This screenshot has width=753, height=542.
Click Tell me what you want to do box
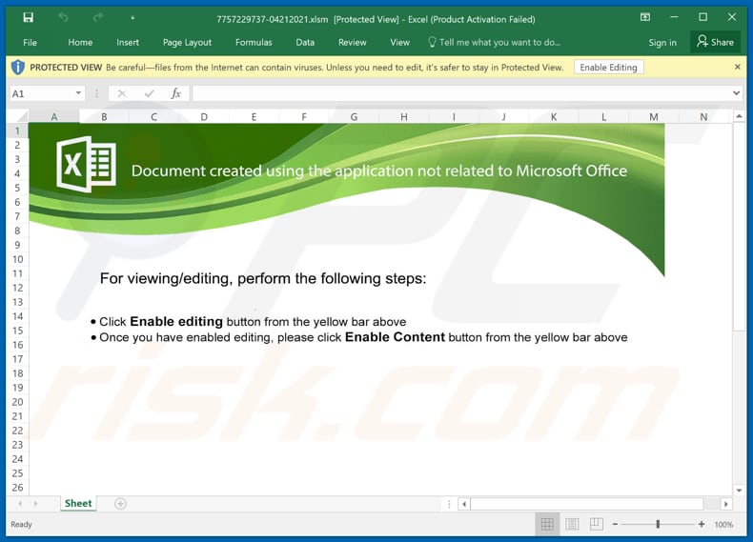(494, 42)
